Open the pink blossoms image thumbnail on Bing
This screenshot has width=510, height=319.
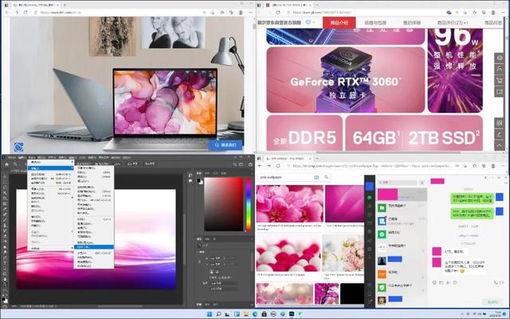pyautogui.click(x=290, y=204)
